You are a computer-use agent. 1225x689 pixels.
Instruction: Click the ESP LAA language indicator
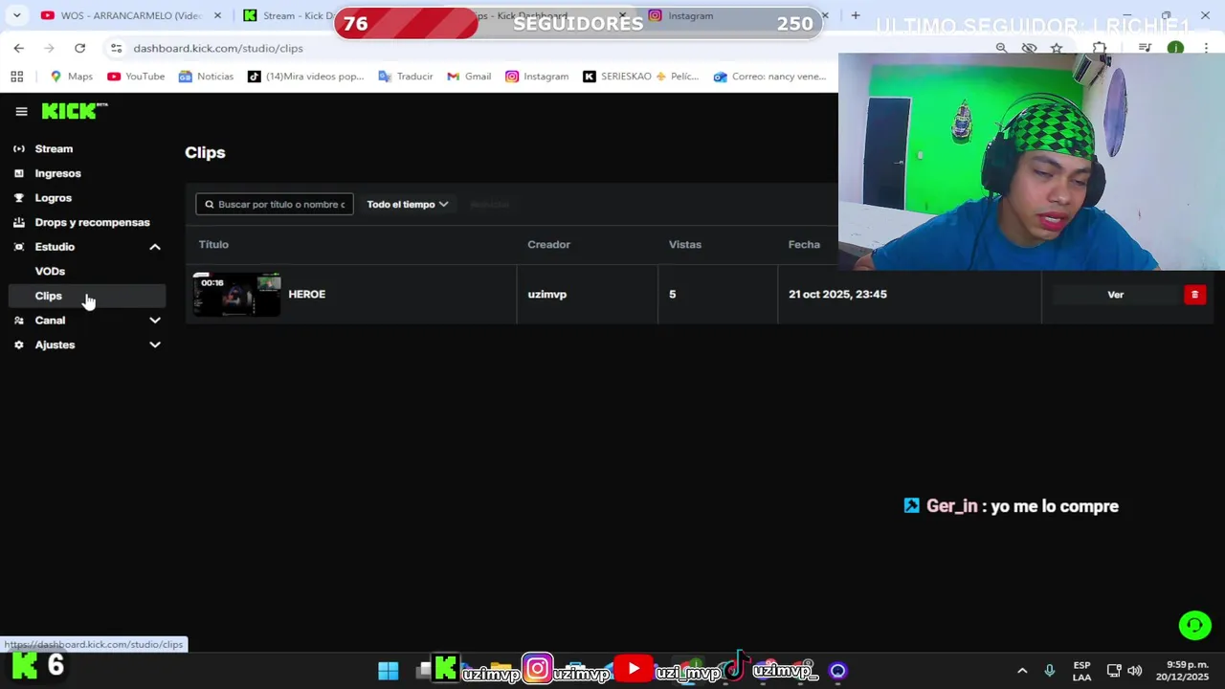point(1081,671)
